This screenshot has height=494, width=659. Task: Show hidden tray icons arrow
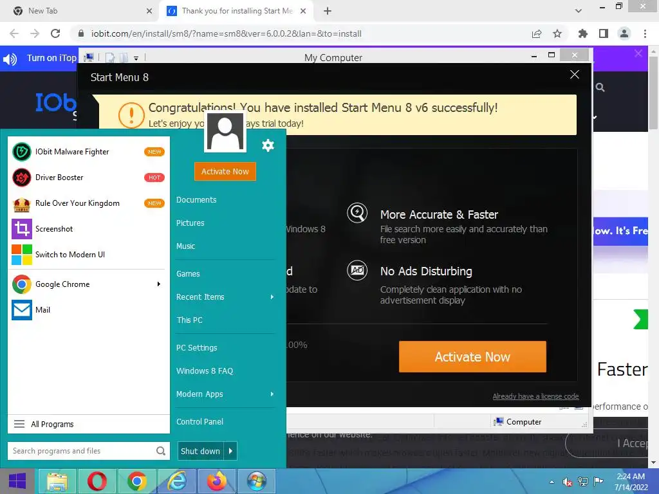click(x=552, y=482)
